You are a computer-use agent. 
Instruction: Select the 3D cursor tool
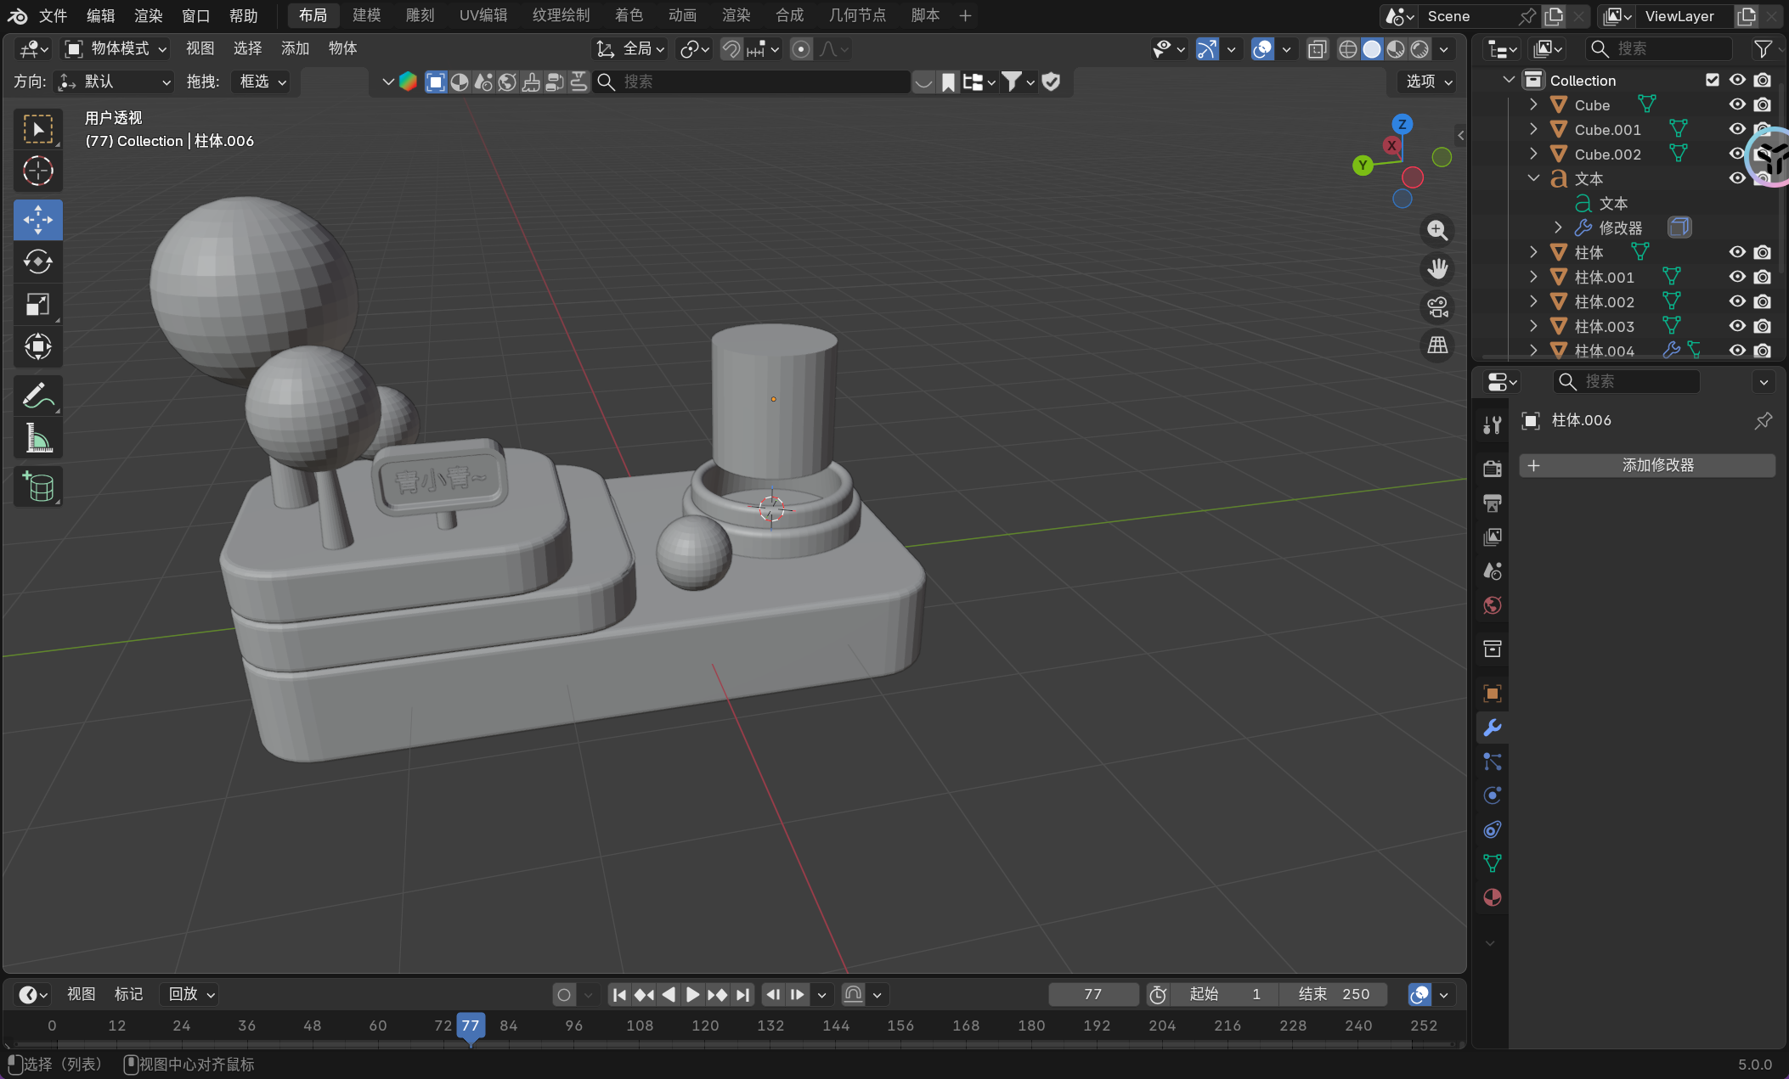[x=37, y=171]
